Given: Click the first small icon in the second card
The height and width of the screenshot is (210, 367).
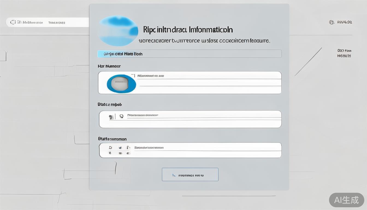Looking at the screenshot, I should [x=111, y=117].
